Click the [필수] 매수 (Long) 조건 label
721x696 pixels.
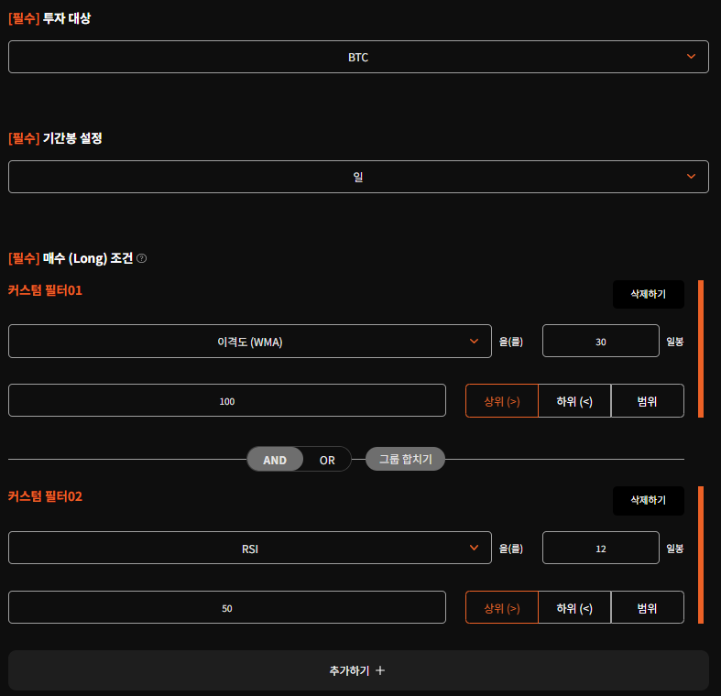[x=71, y=258]
